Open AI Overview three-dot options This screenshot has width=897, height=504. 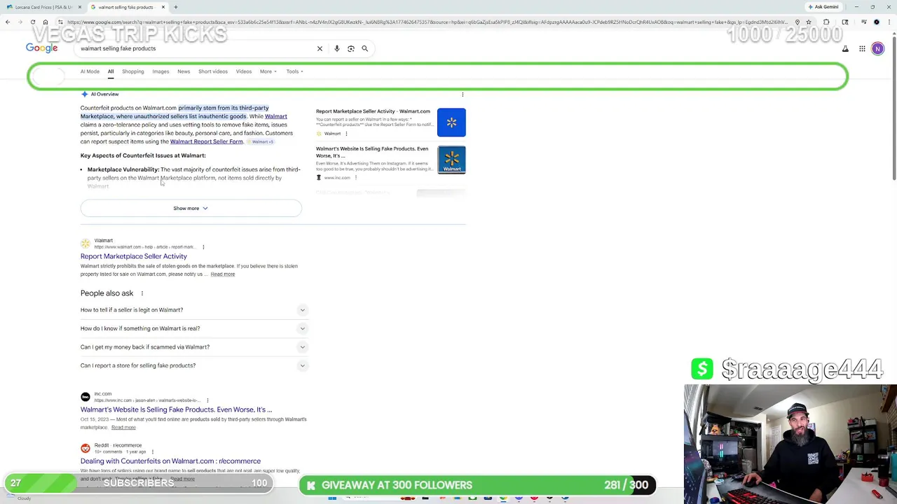pos(463,94)
